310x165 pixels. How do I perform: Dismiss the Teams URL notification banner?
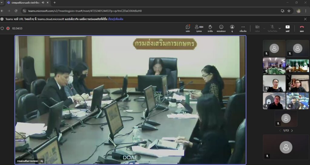point(305,19)
